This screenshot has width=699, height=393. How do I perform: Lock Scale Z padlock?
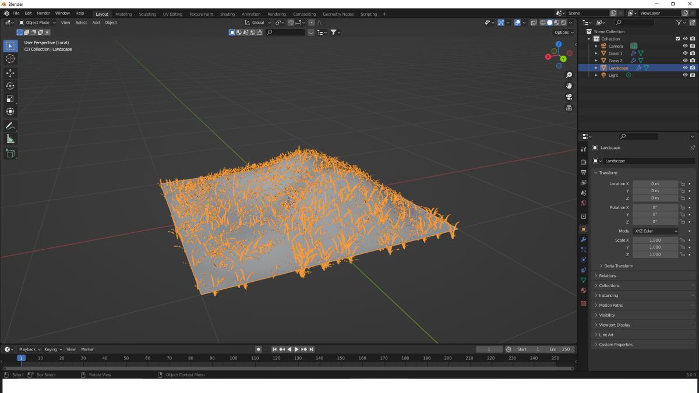click(x=682, y=254)
